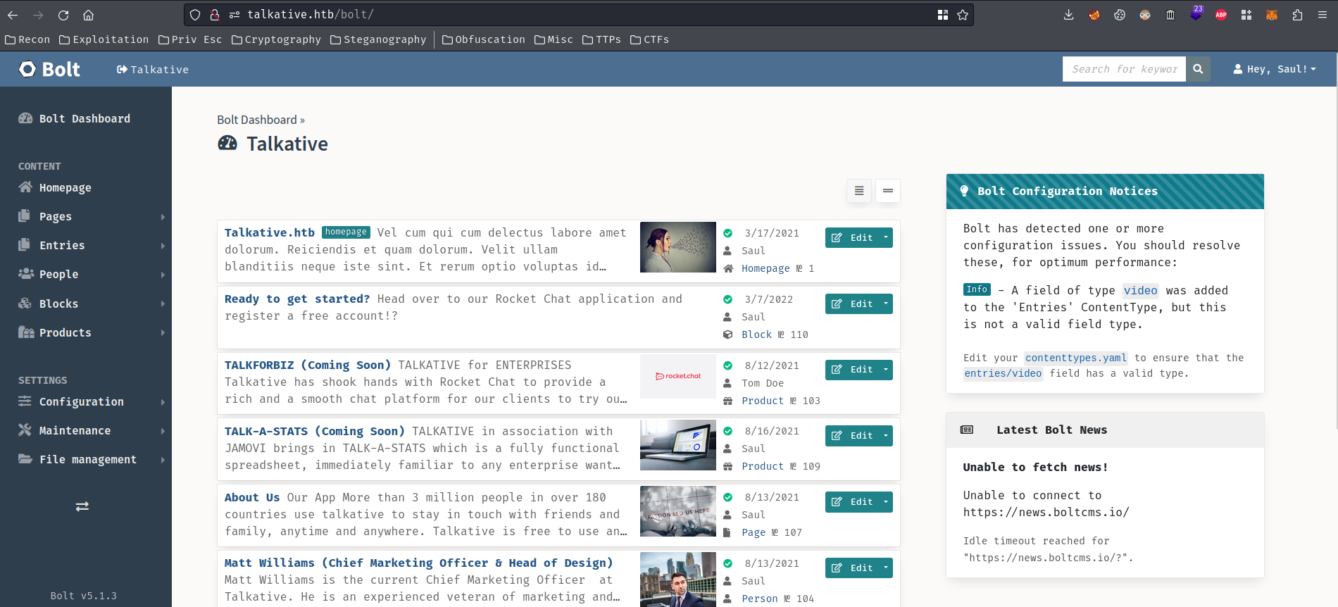This screenshot has width=1338, height=607.
Task: Click the newspaper icon beside Latest Bolt News
Action: click(967, 430)
